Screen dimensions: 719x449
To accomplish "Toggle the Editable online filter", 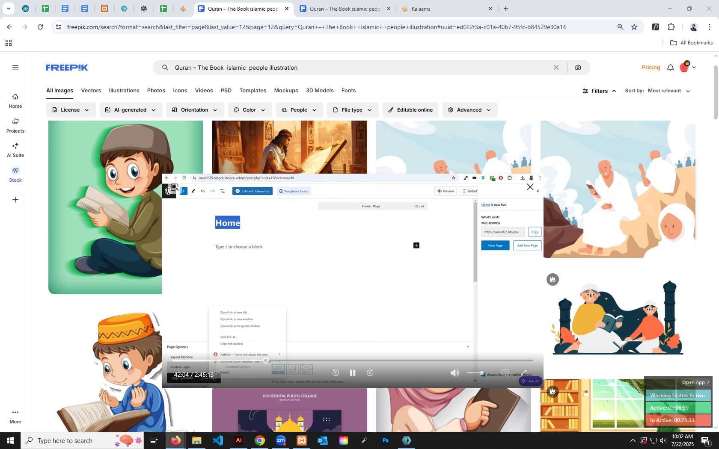I will (x=410, y=110).
